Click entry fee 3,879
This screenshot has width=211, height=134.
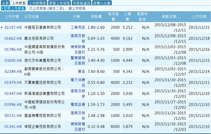click(x=127, y=127)
